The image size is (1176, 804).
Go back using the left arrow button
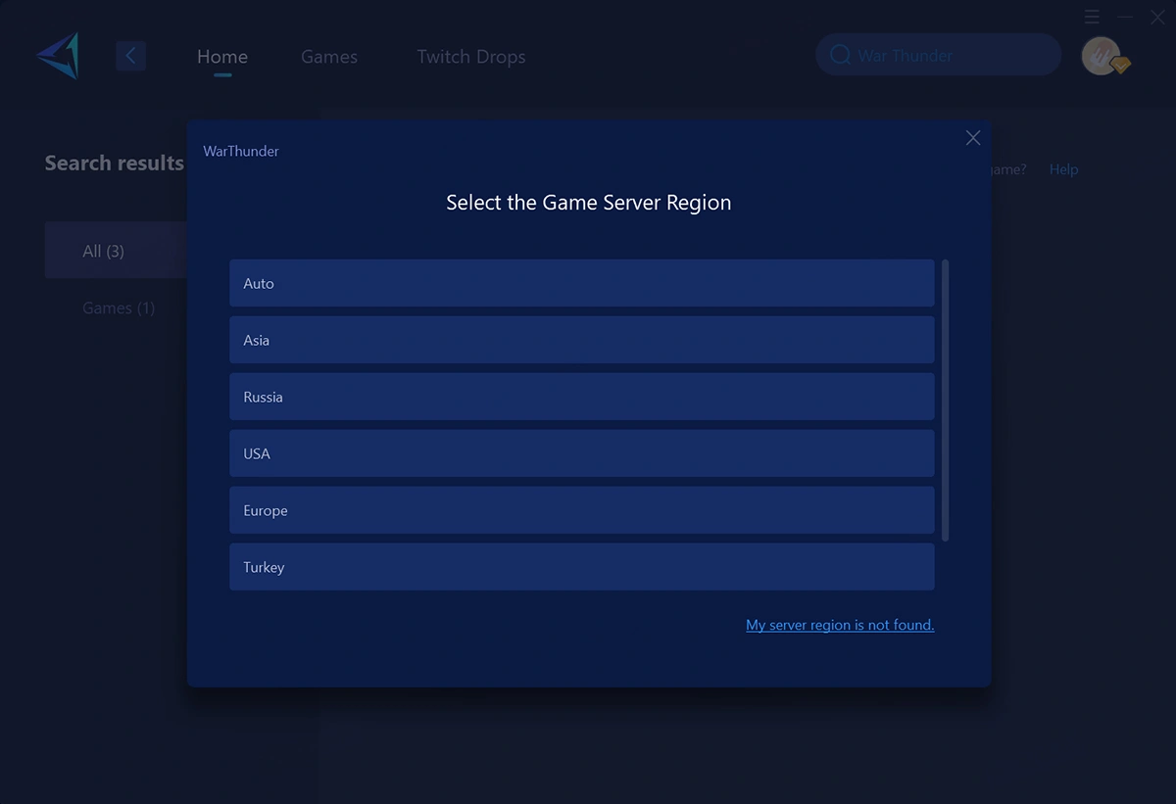(x=130, y=56)
